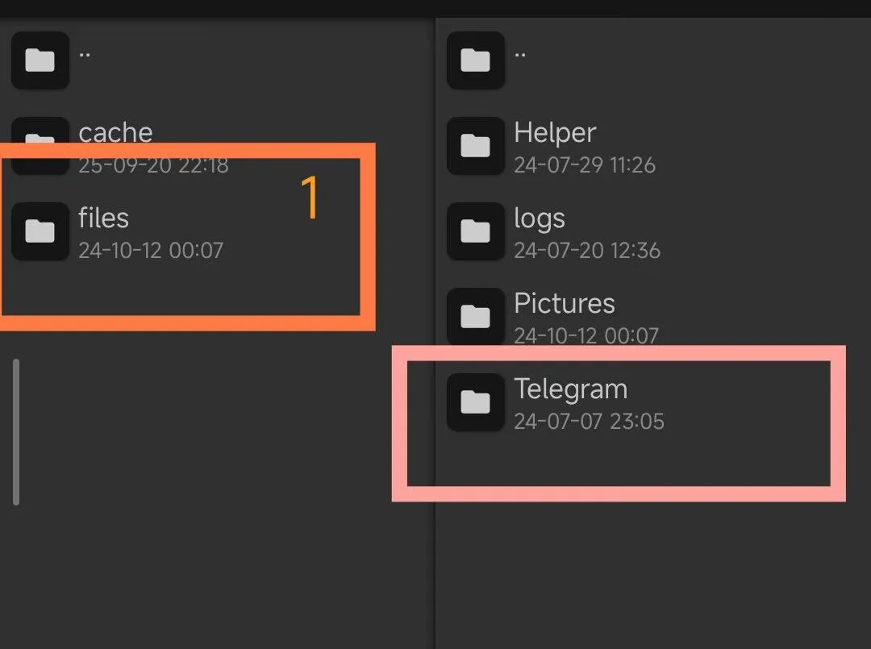
Task: Click timestamp 24-07-07 23:05 under Telegram
Action: coord(589,422)
